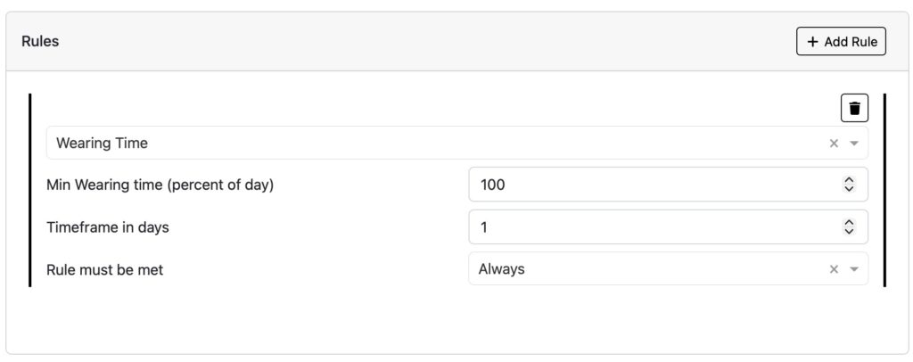The image size is (913, 362).
Task: Delete the rule with the trash icon
Action: (854, 109)
